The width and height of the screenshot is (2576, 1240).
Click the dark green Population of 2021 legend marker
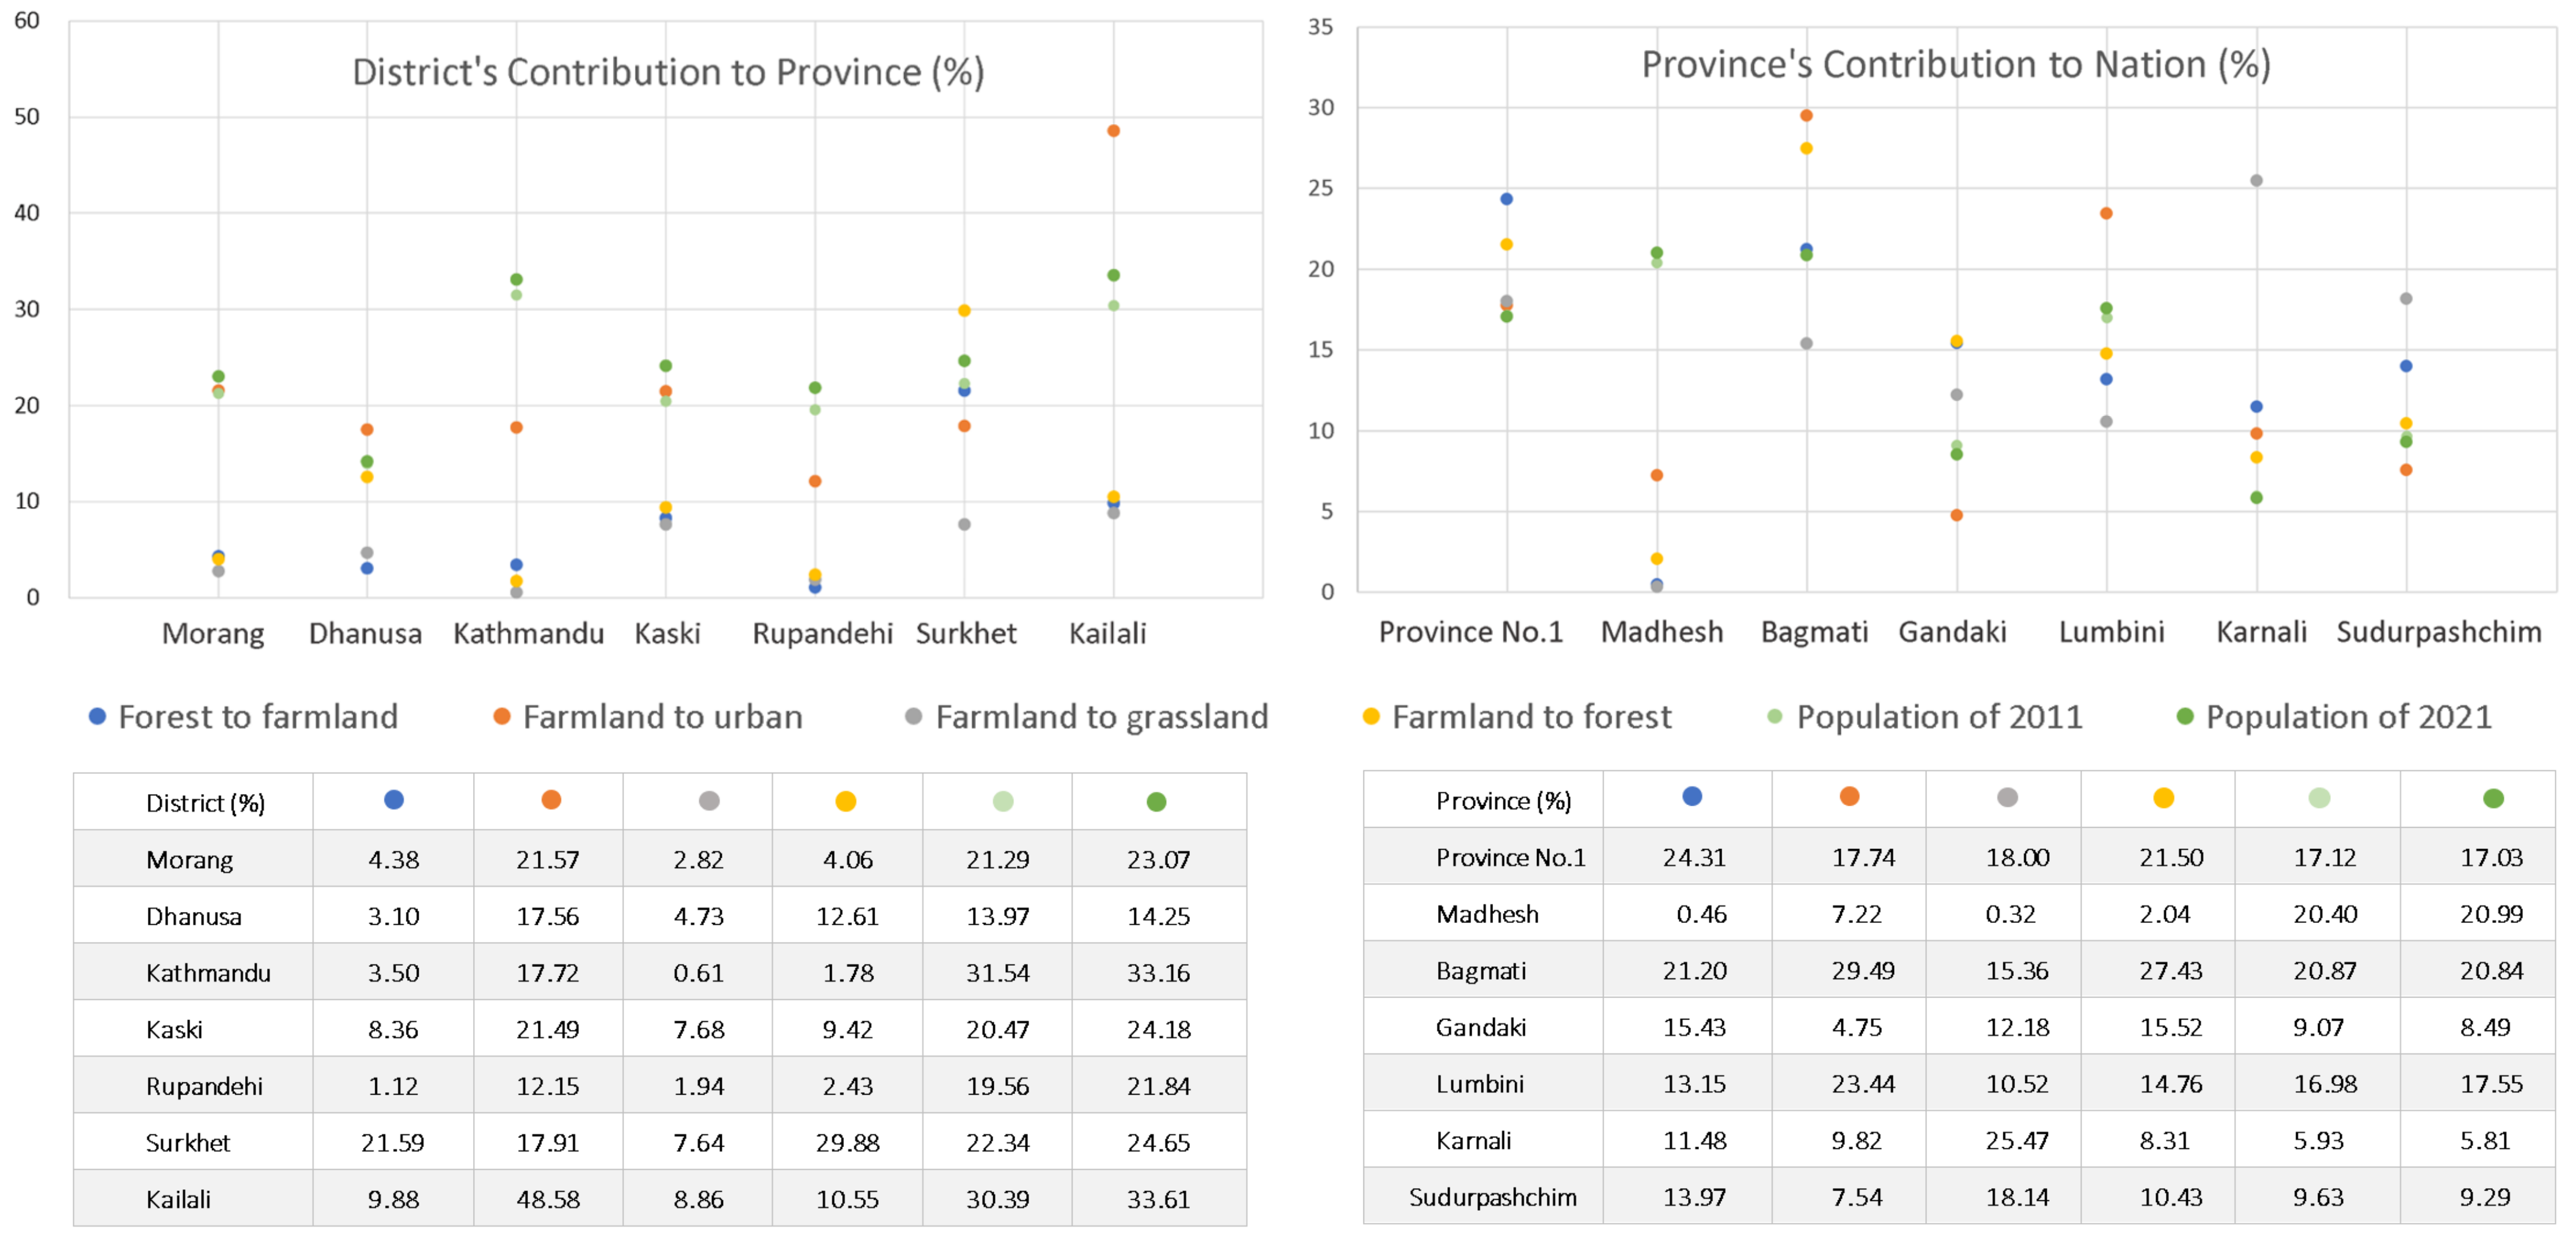click(x=2185, y=715)
